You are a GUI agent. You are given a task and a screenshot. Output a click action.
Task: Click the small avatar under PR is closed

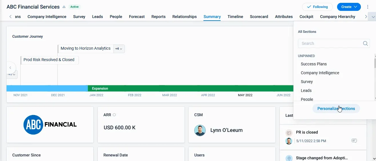pyautogui.click(x=289, y=141)
